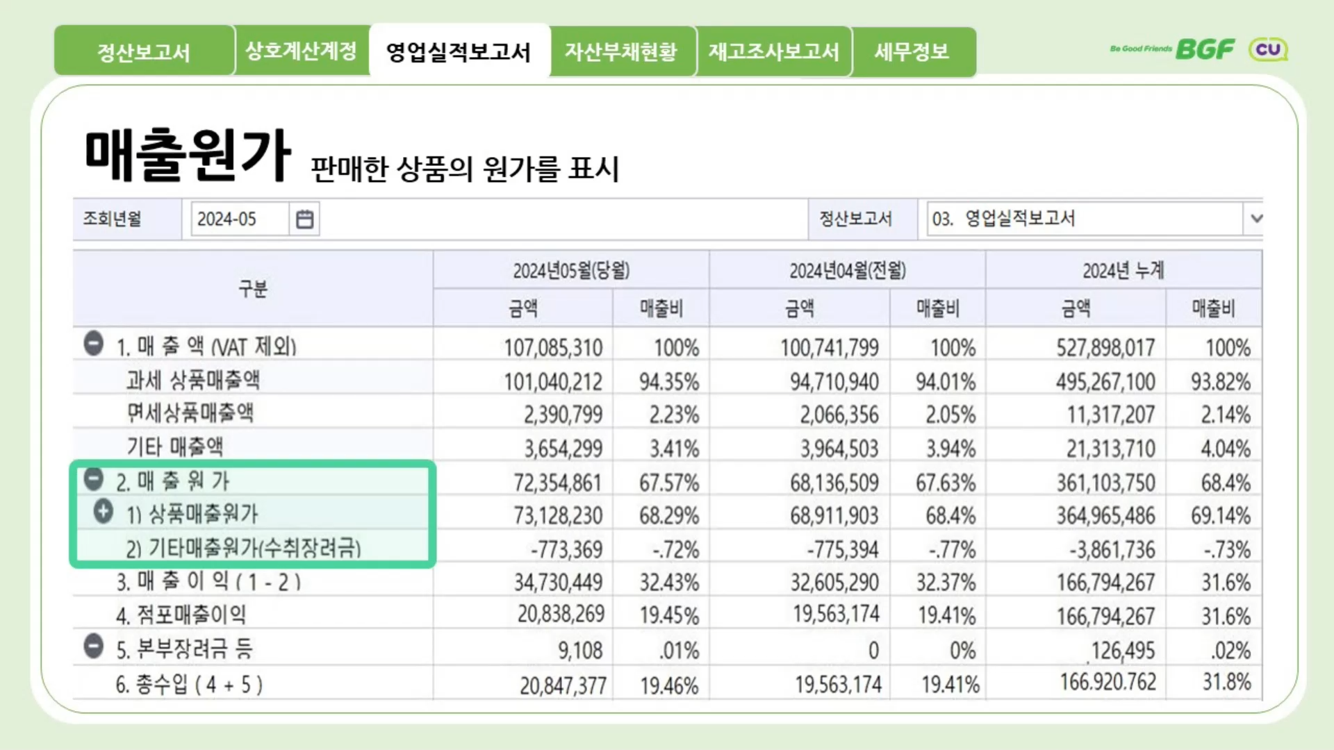Screen dimensions: 1334x750
Task: Click the 2024년 누계 column header
Action: click(1123, 270)
